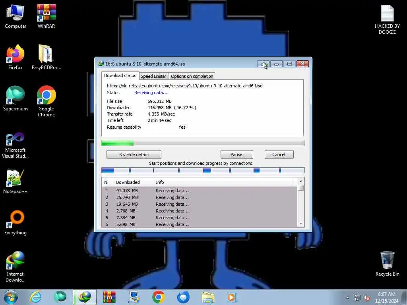Select connection row 4 with 2.768 MB
This screenshot has width=407, height=305.
[200, 211]
